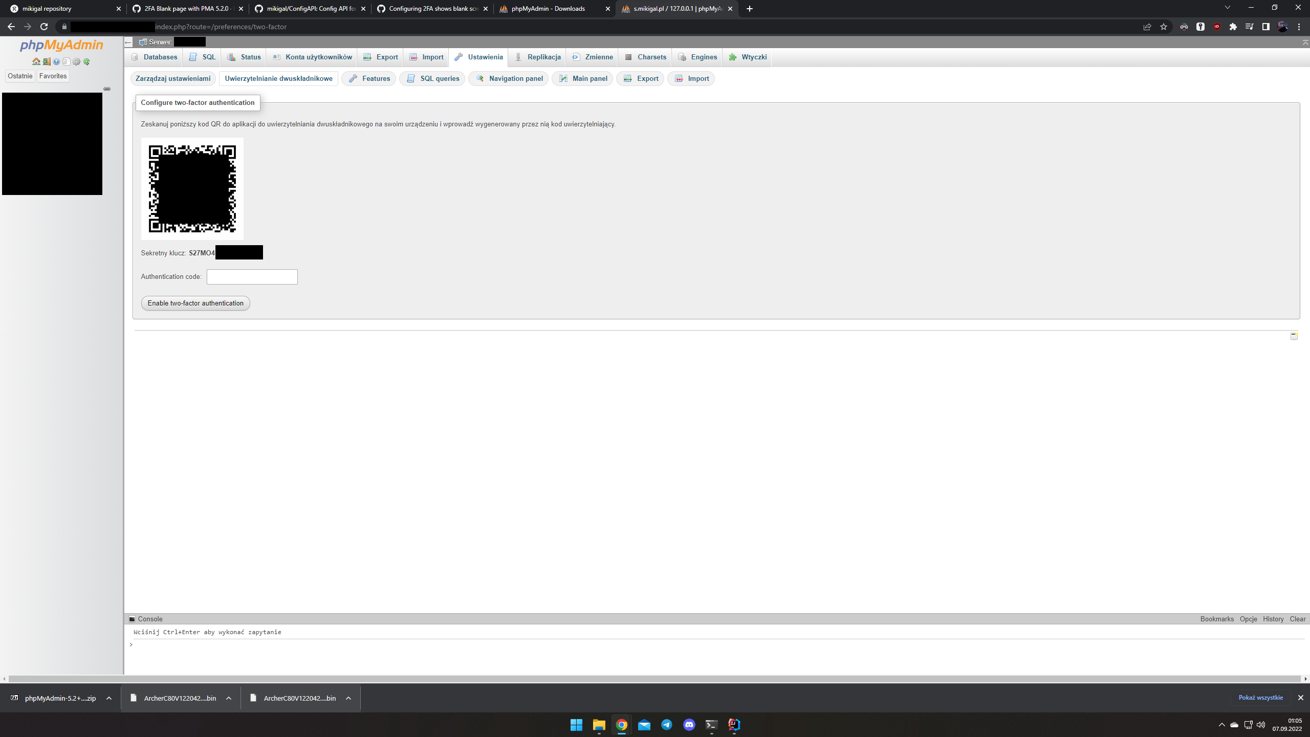Click the Authentication code input field
This screenshot has height=737, width=1310.
coord(252,276)
